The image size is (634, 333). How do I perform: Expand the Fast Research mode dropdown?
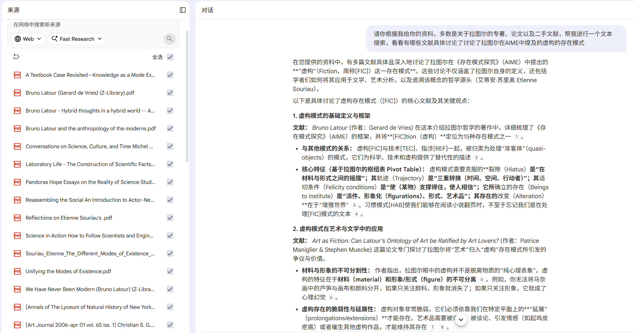click(x=77, y=39)
